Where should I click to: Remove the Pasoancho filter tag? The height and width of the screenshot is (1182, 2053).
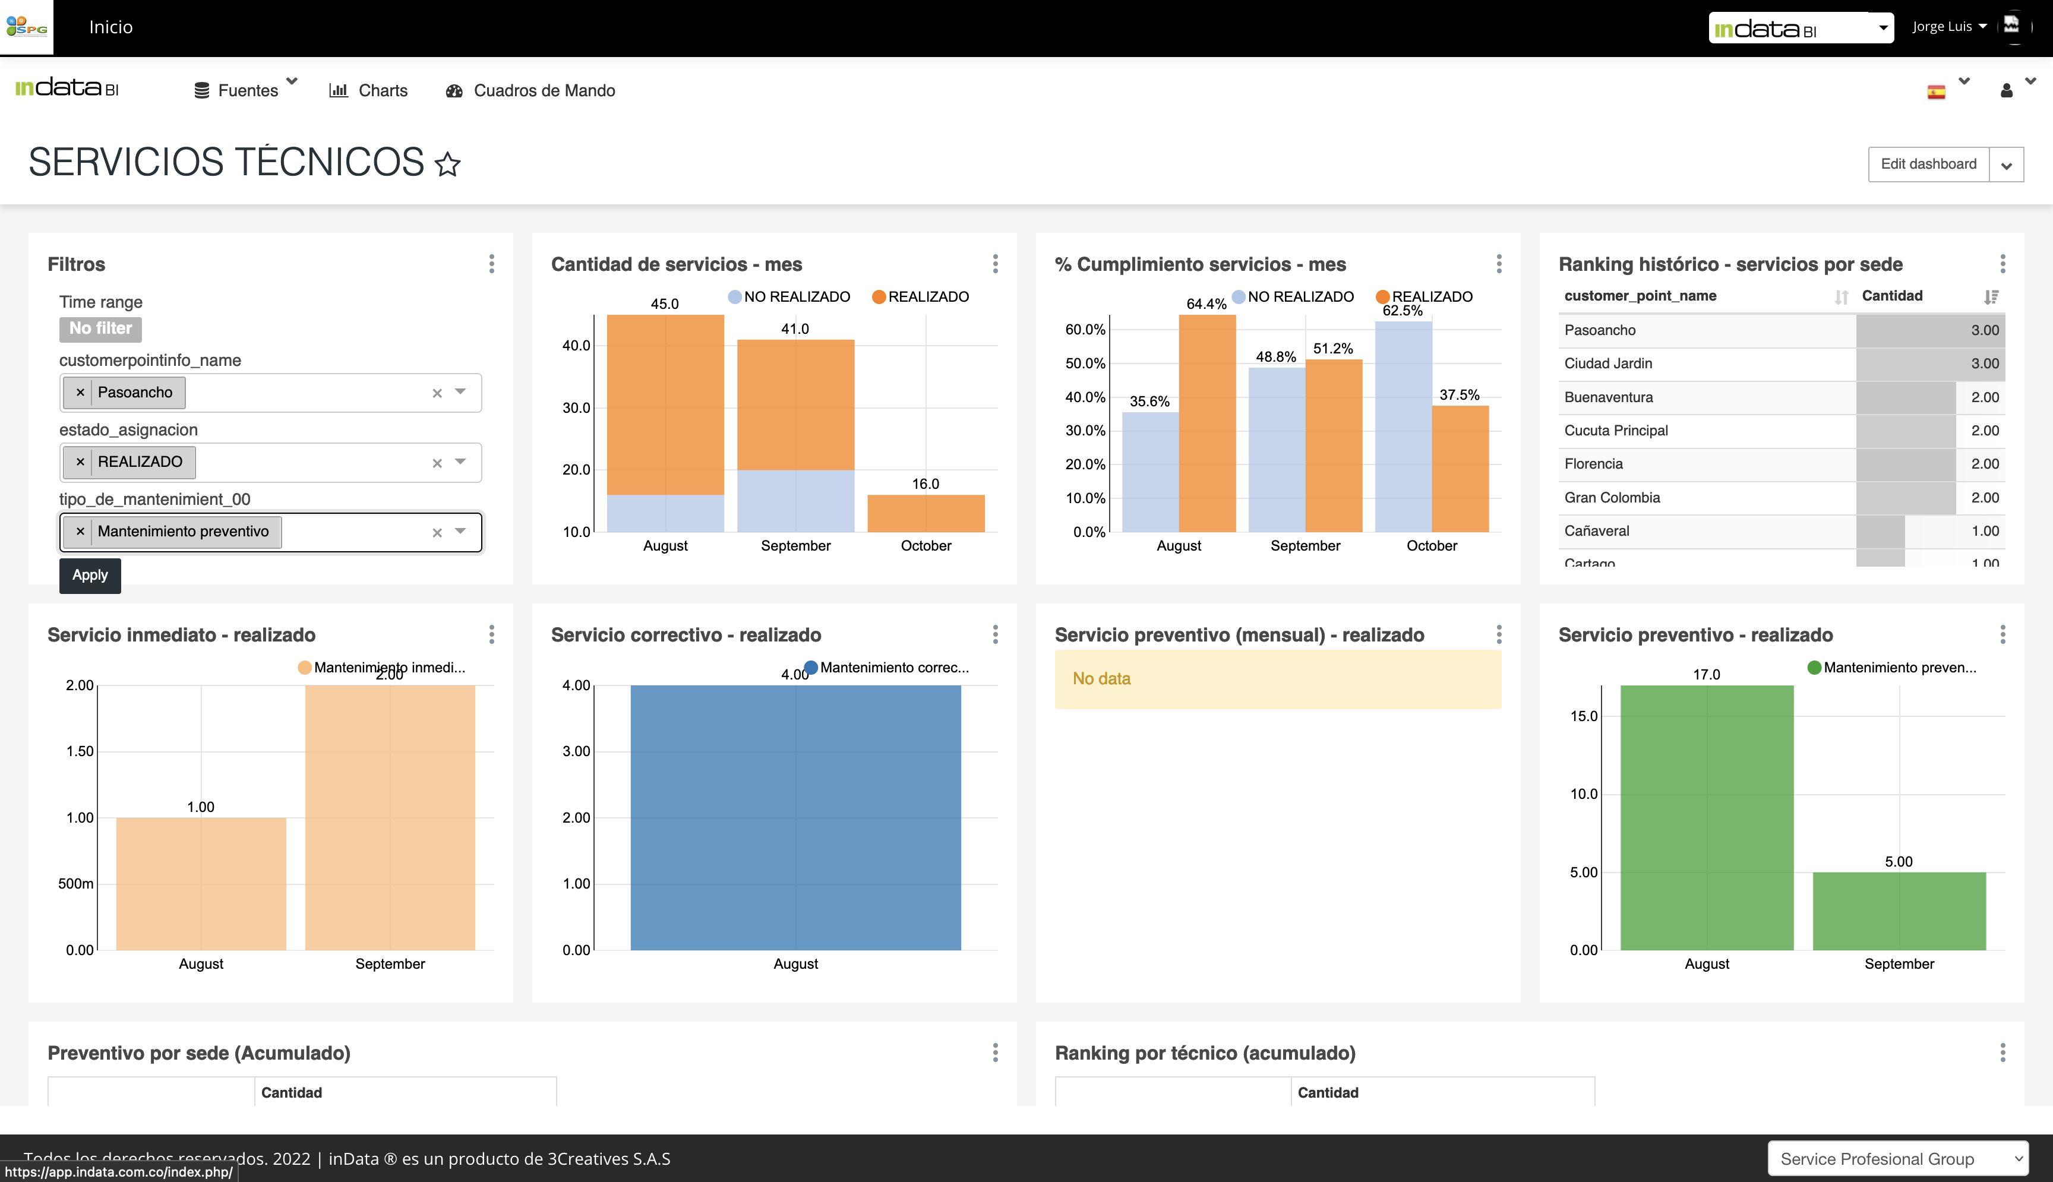click(80, 393)
